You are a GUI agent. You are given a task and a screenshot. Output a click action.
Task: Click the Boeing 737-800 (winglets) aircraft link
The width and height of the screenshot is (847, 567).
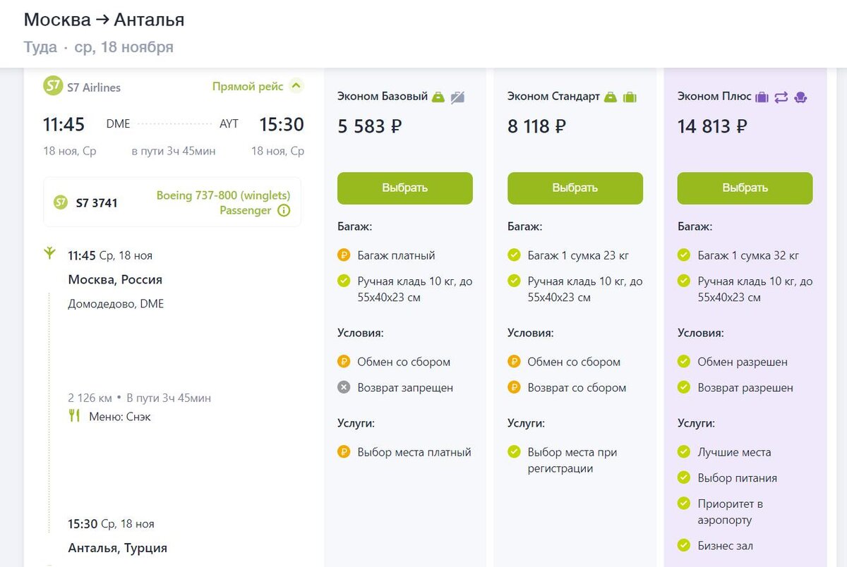223,195
